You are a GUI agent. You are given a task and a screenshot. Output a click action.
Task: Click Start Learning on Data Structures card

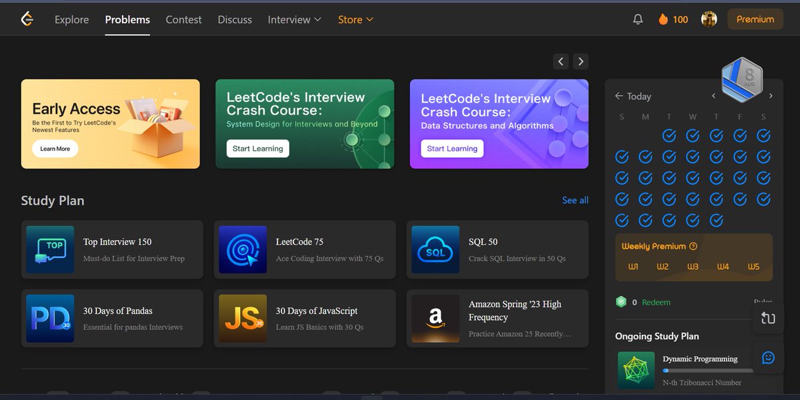coord(452,149)
